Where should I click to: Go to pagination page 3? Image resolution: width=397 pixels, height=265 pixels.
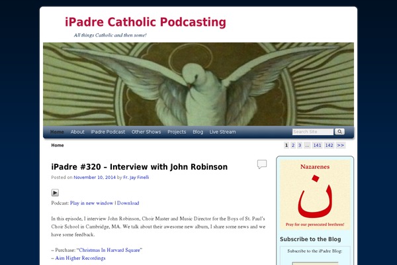pos(300,145)
